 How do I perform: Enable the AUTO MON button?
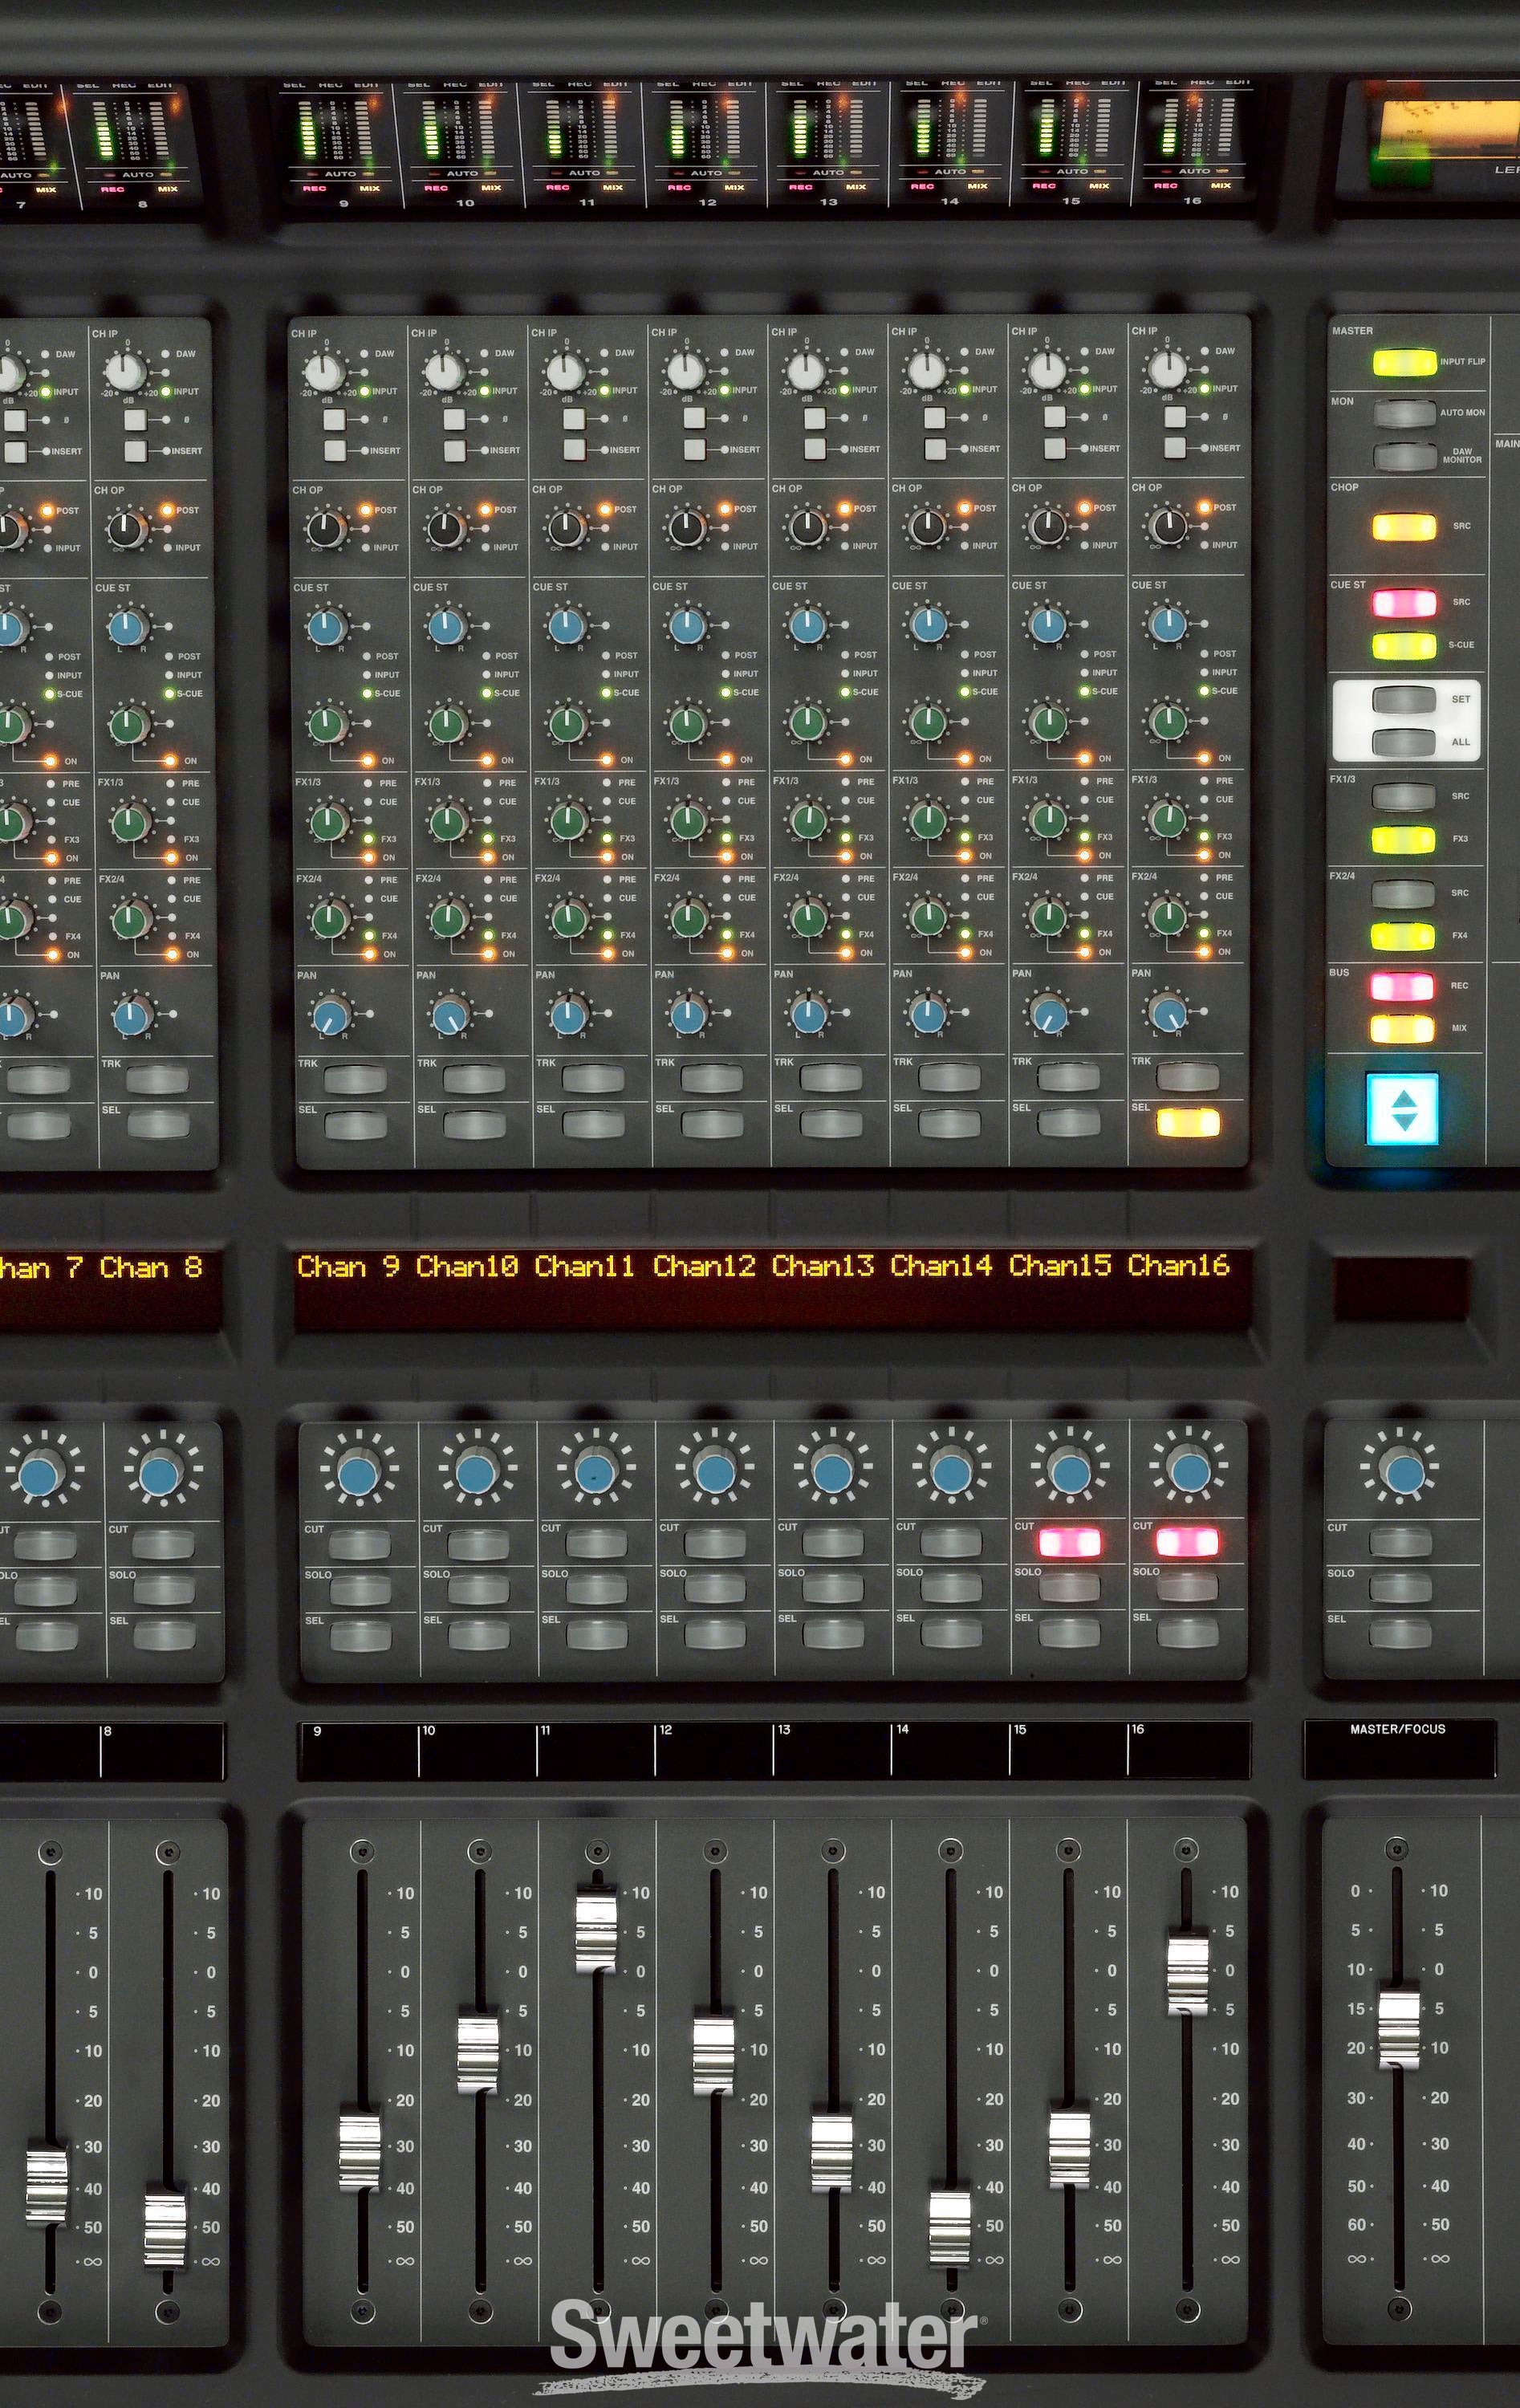tap(1404, 412)
